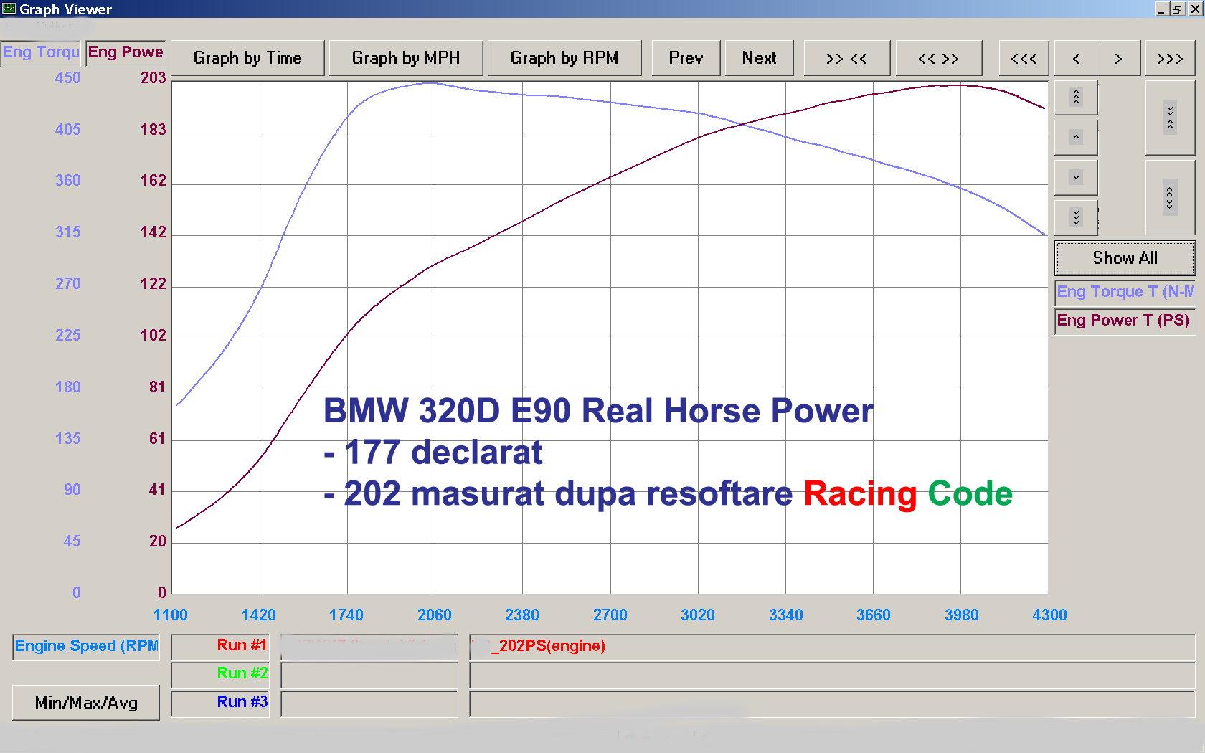This screenshot has width=1205, height=753.
Task: Select the Run #3 label
Action: [x=220, y=704]
